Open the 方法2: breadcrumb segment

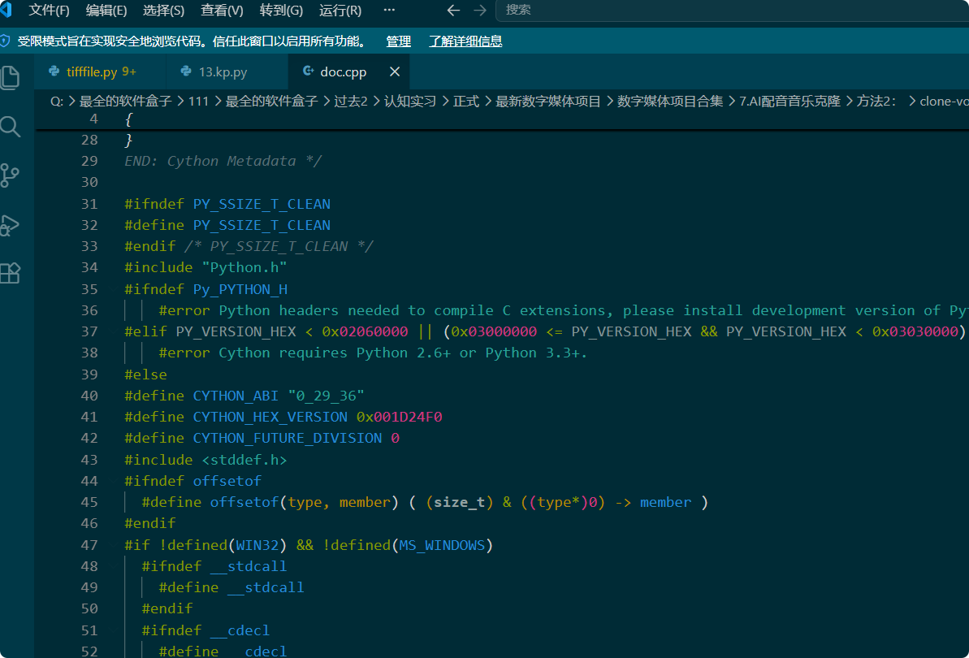click(876, 102)
